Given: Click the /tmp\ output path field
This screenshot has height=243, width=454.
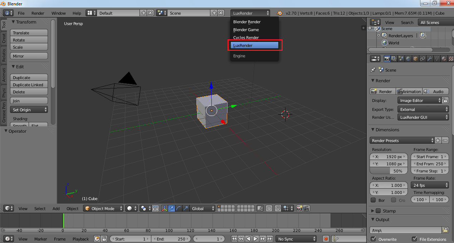Looking at the screenshot, I should click(x=405, y=230).
